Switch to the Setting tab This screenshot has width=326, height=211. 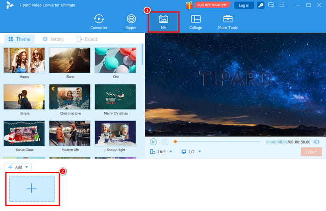(53, 39)
